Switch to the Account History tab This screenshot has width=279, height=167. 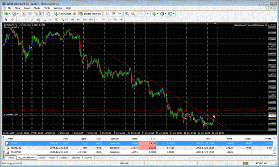coord(26,157)
